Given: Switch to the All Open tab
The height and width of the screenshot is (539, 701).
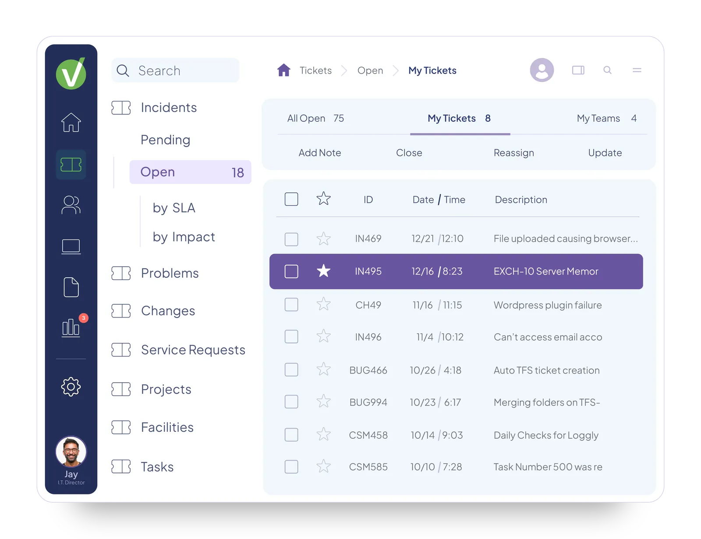Looking at the screenshot, I should pyautogui.click(x=315, y=118).
